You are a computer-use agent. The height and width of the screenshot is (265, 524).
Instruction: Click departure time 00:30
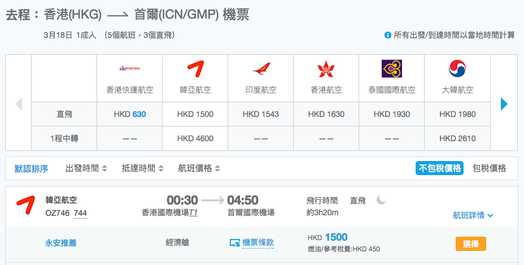pyautogui.click(x=182, y=200)
